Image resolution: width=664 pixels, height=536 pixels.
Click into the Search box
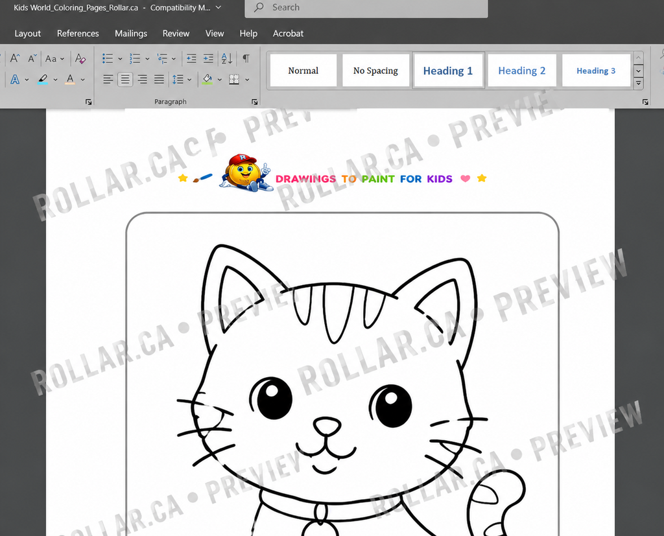pos(366,8)
